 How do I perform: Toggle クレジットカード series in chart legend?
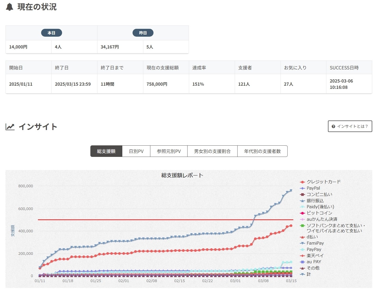pyautogui.click(x=323, y=182)
